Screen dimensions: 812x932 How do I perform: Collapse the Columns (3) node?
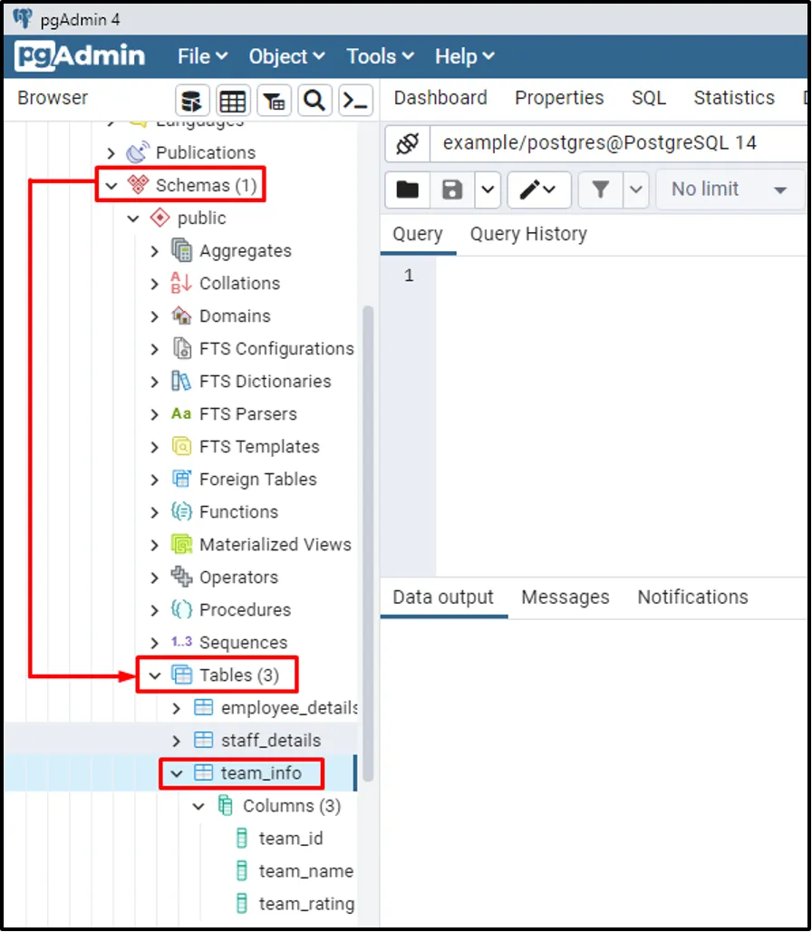(x=198, y=806)
